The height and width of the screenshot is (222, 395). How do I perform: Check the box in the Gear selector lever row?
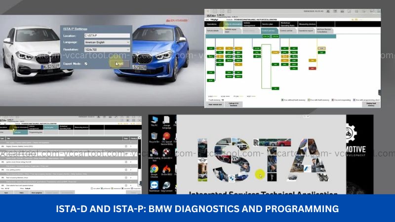click(x=126, y=185)
